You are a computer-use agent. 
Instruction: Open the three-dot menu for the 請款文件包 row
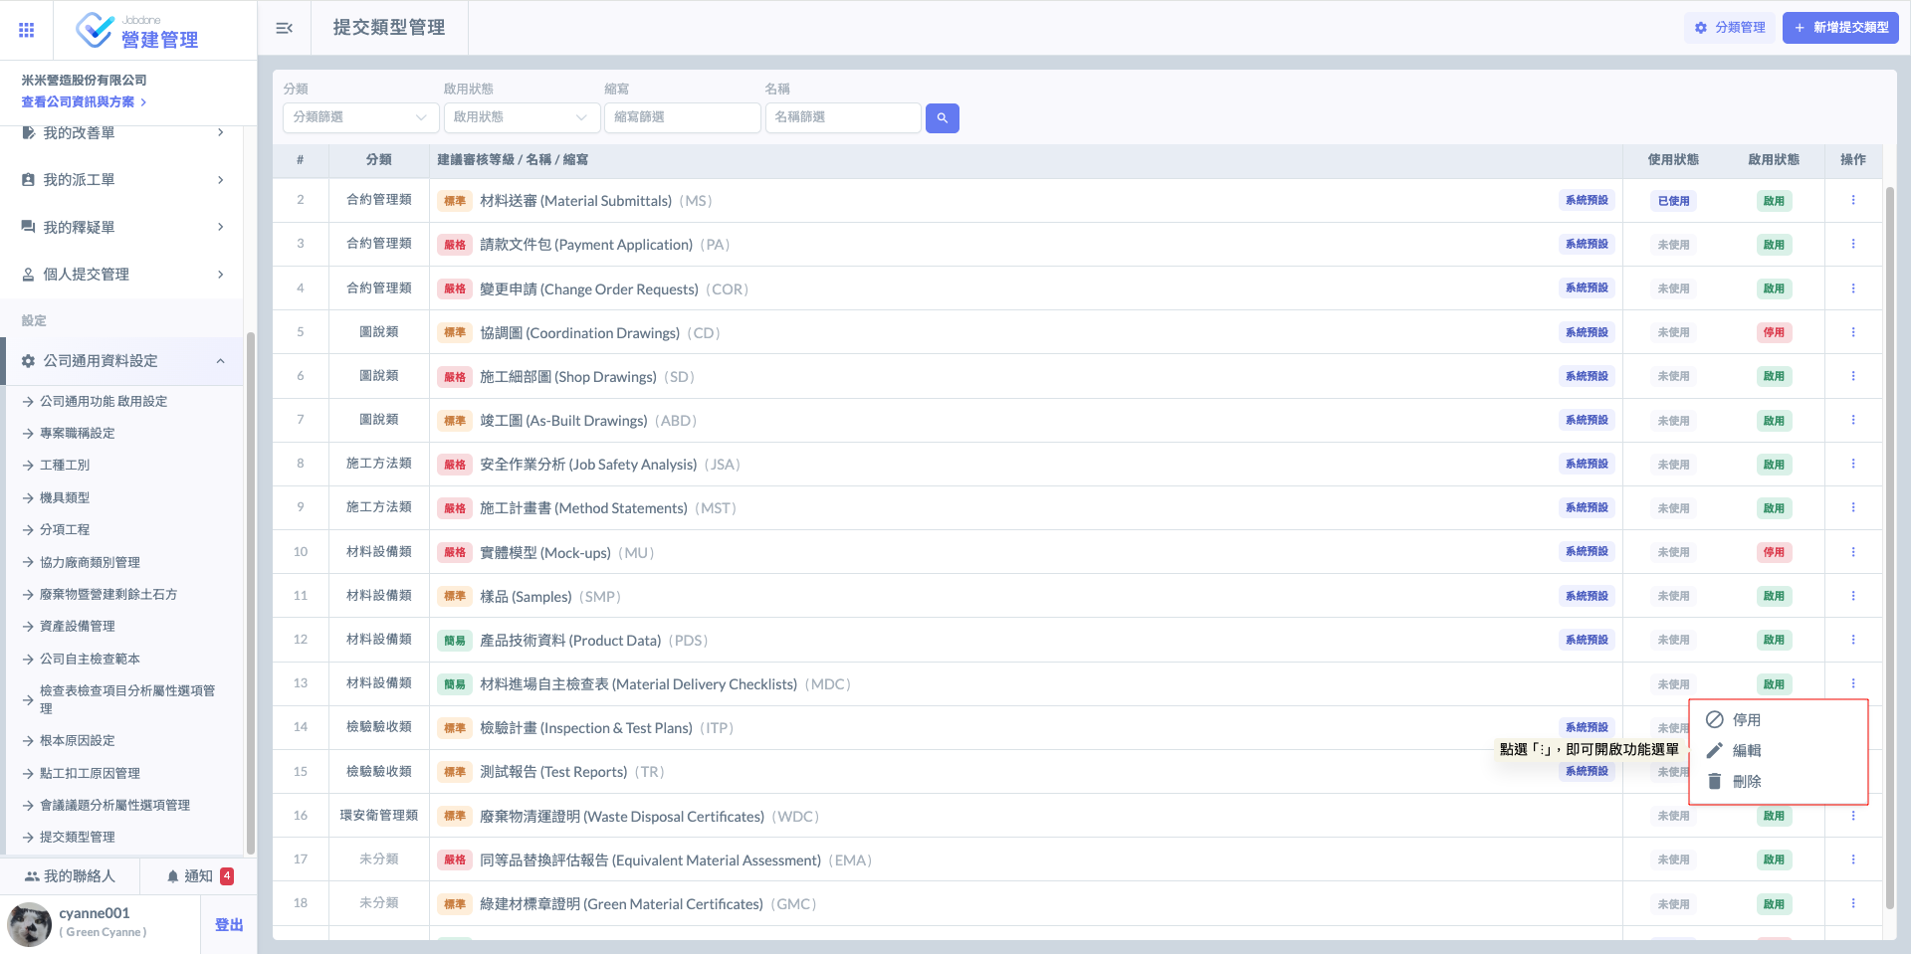click(x=1852, y=244)
